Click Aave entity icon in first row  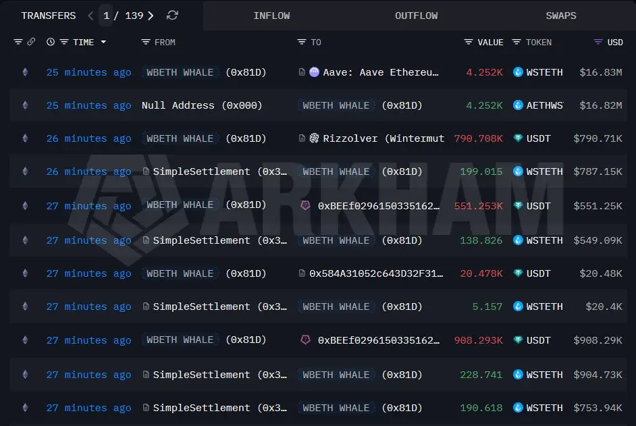(x=314, y=72)
